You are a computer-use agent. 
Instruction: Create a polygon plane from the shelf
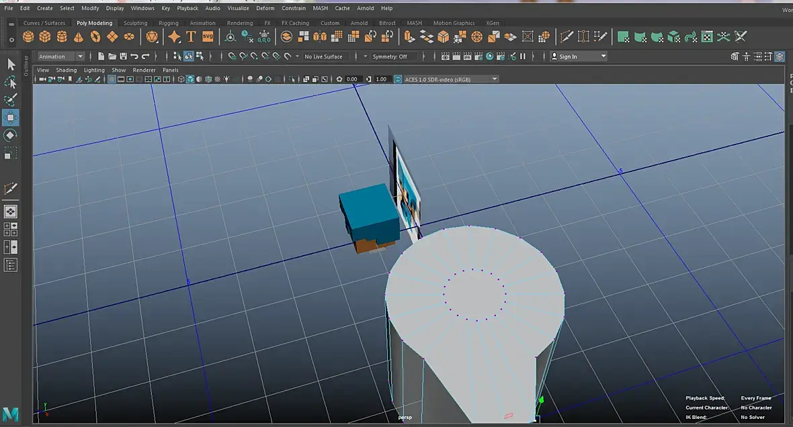pos(112,37)
